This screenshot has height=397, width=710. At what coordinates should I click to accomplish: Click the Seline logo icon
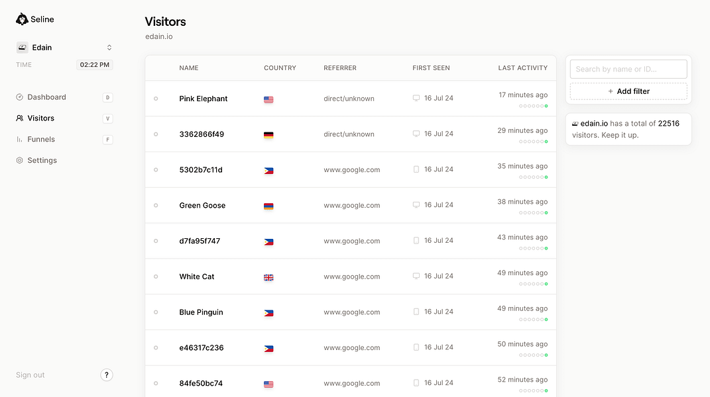coord(22,19)
